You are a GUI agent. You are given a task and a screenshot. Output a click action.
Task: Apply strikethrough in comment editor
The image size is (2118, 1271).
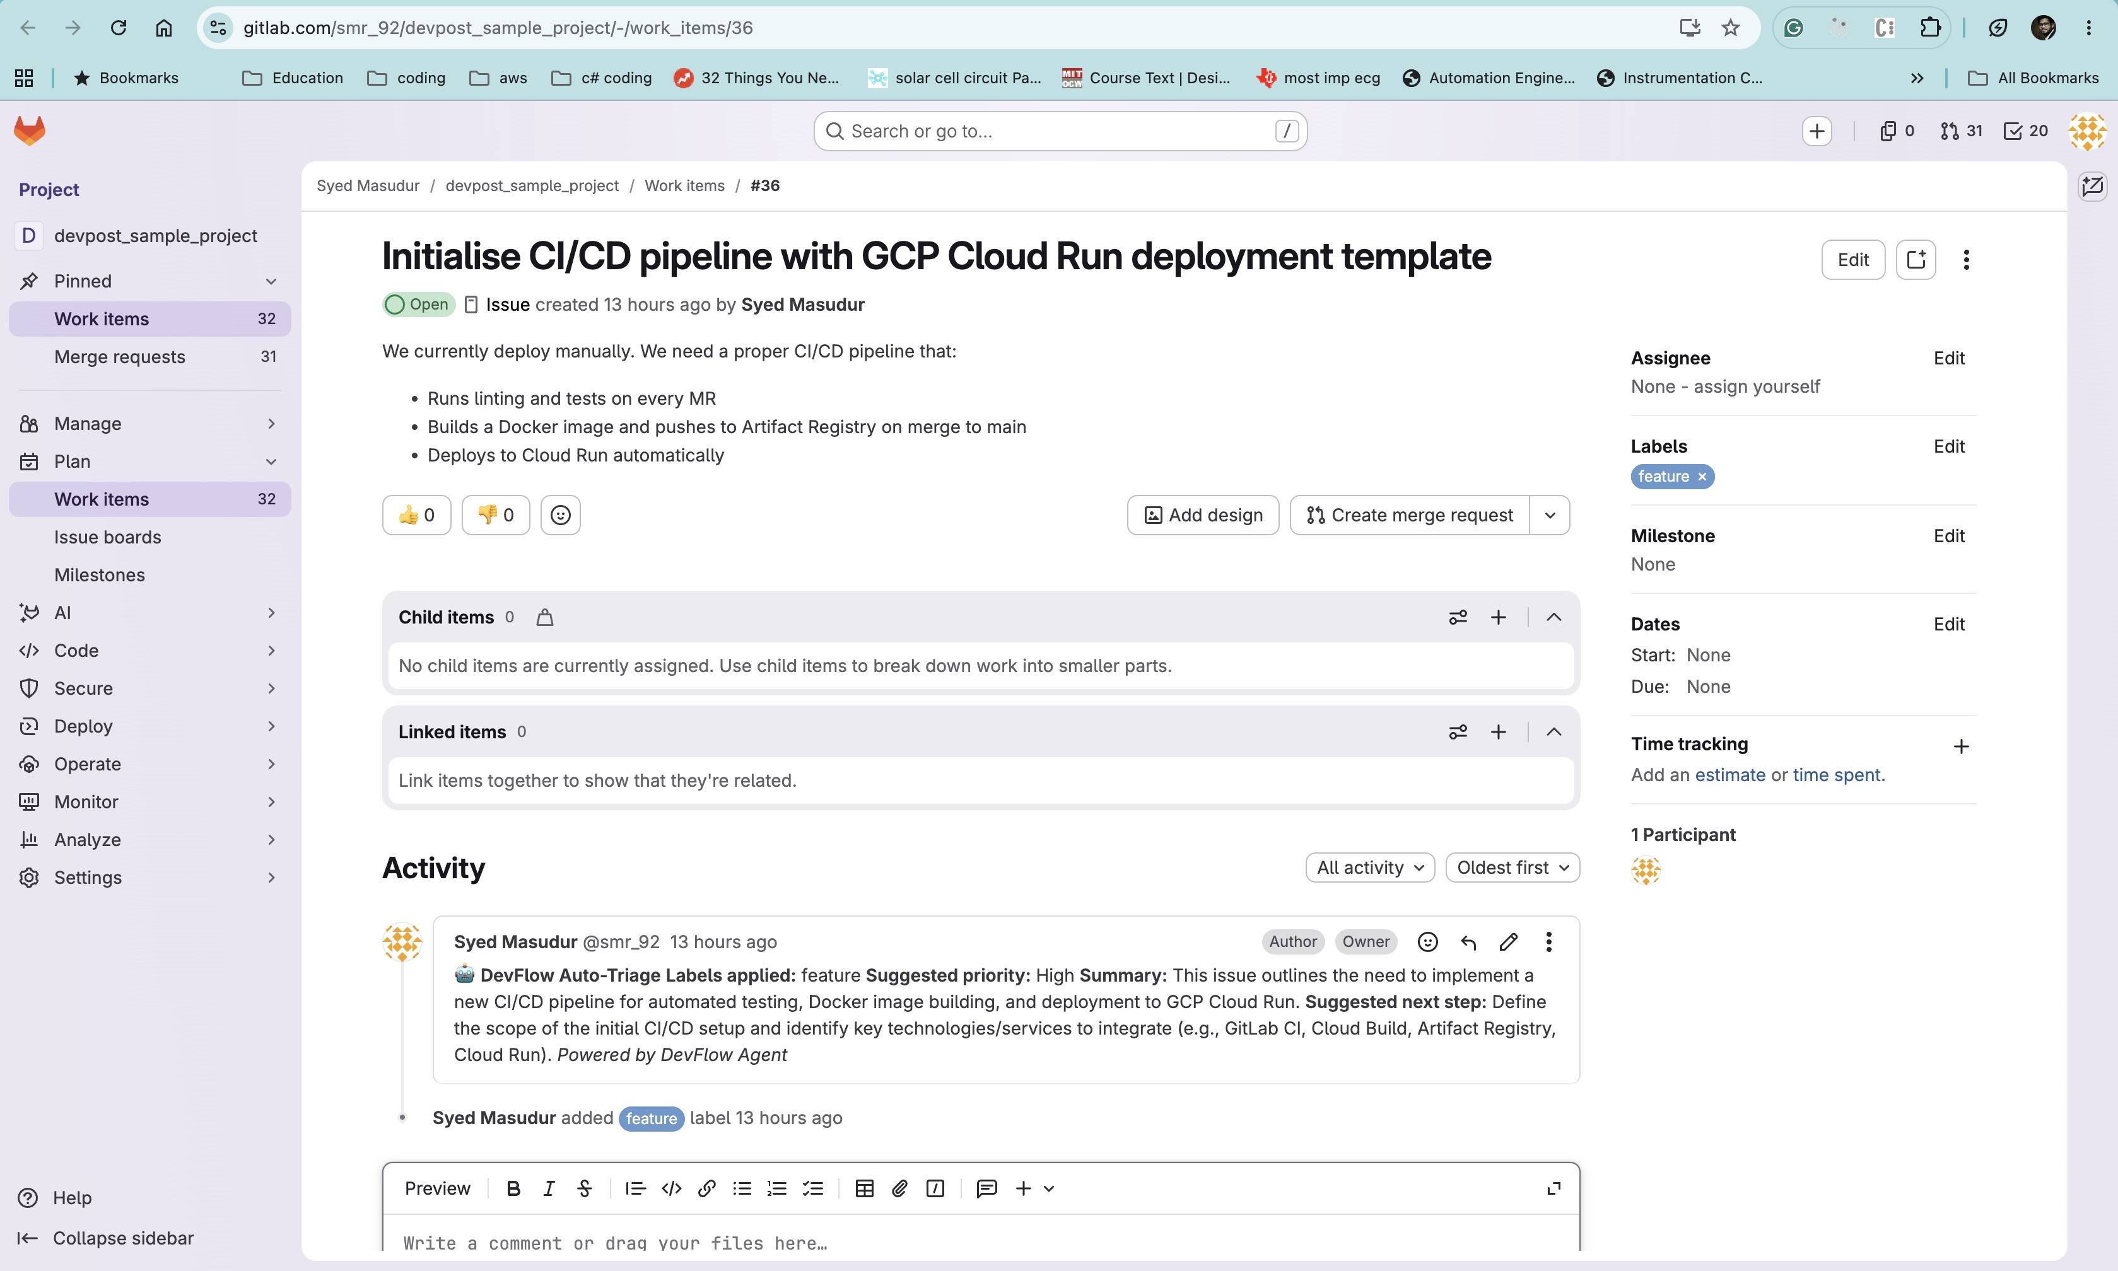[584, 1189]
